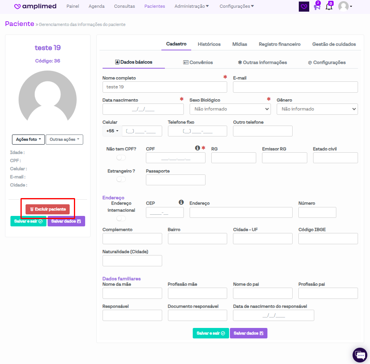
Task: Enable the Estrangeiro switch
Action: coord(121,179)
